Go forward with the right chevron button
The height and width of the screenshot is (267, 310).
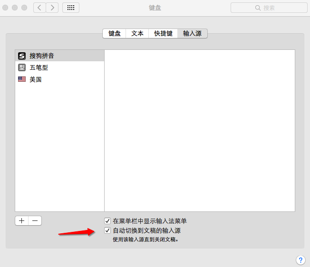52,8
